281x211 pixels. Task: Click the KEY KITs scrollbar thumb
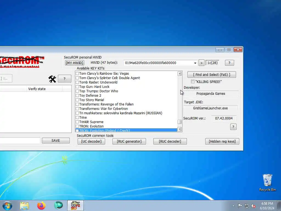[x=179, y=122]
